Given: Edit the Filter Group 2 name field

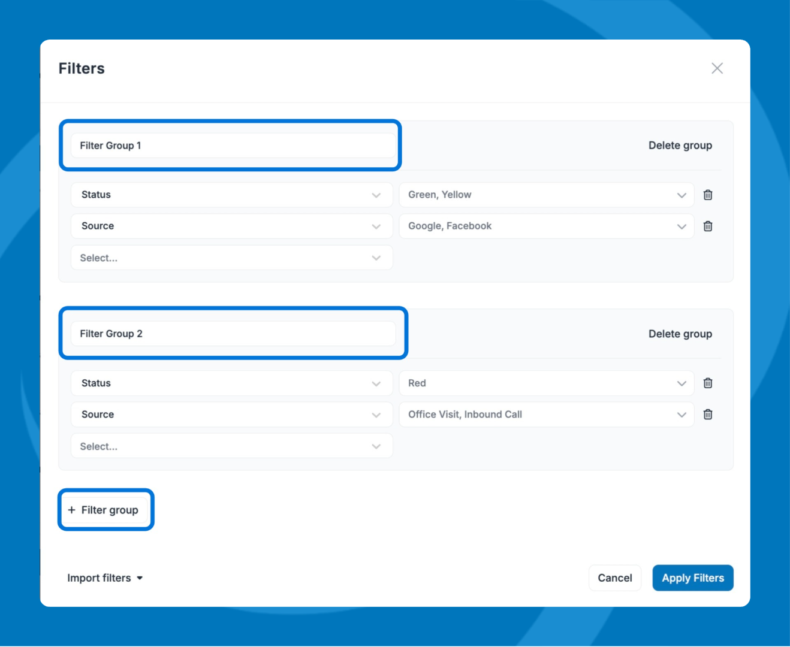Looking at the screenshot, I should click(233, 334).
